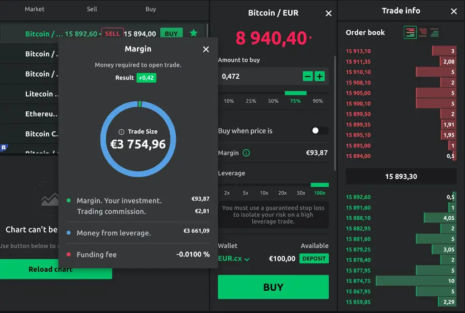Click order book sell price 15 913,10
This screenshot has height=313, width=465.
[358, 51]
